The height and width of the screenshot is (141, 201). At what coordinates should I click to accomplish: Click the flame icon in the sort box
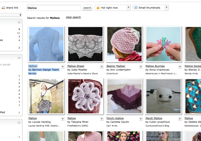pyautogui.click(x=98, y=8)
